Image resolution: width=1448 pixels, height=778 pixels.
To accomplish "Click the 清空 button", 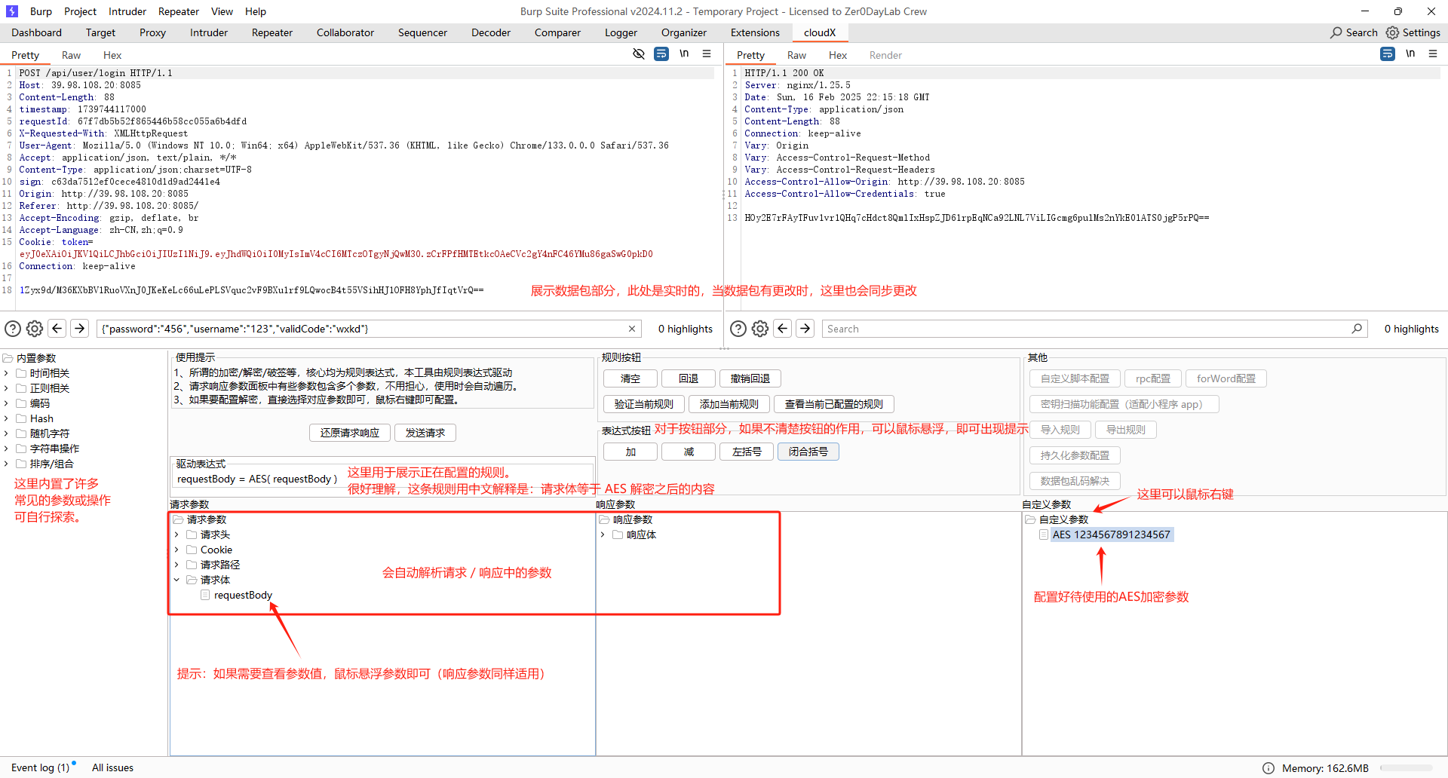I will coord(630,378).
